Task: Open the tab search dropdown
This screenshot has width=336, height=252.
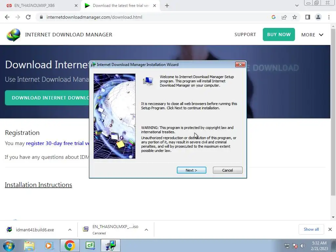Action: click(297, 6)
